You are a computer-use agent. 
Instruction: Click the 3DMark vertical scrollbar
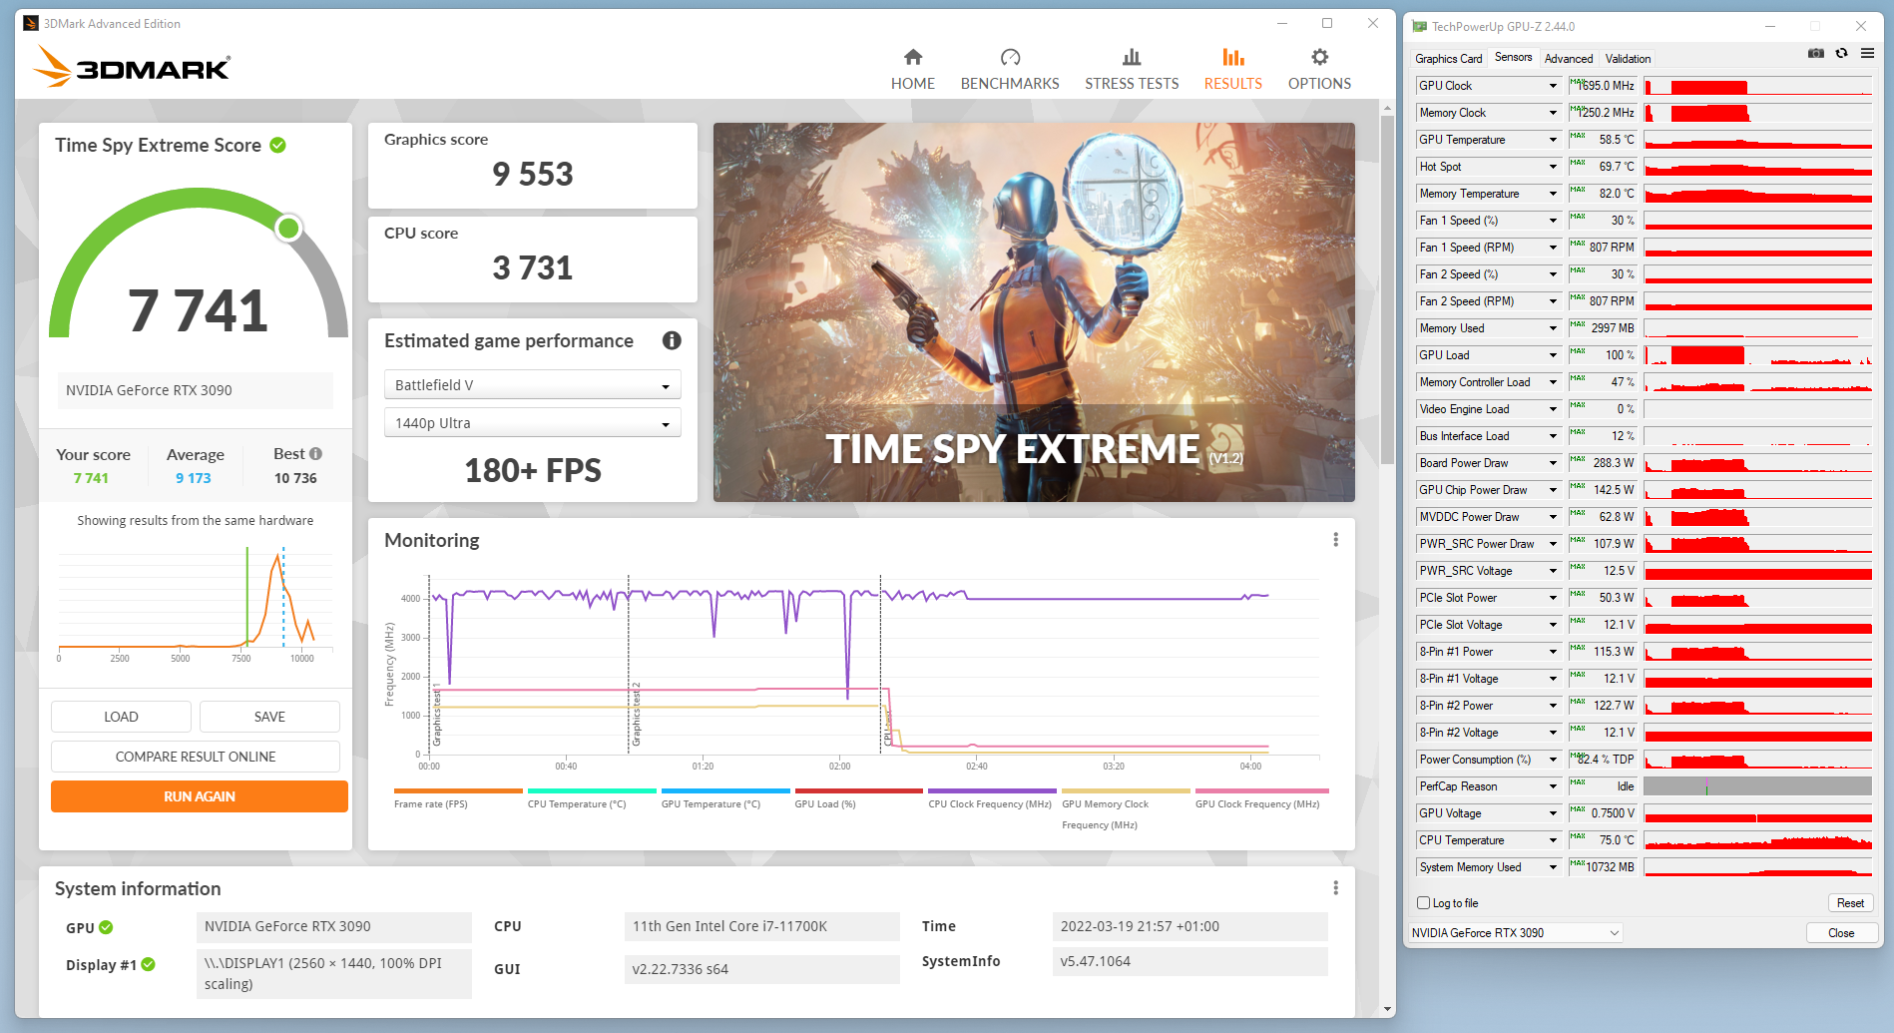pyautogui.click(x=1387, y=289)
